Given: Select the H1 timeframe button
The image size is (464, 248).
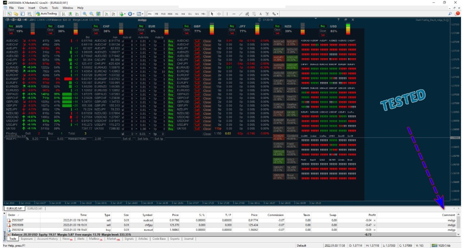Looking at the screenshot, I should pyautogui.click(x=177, y=14).
